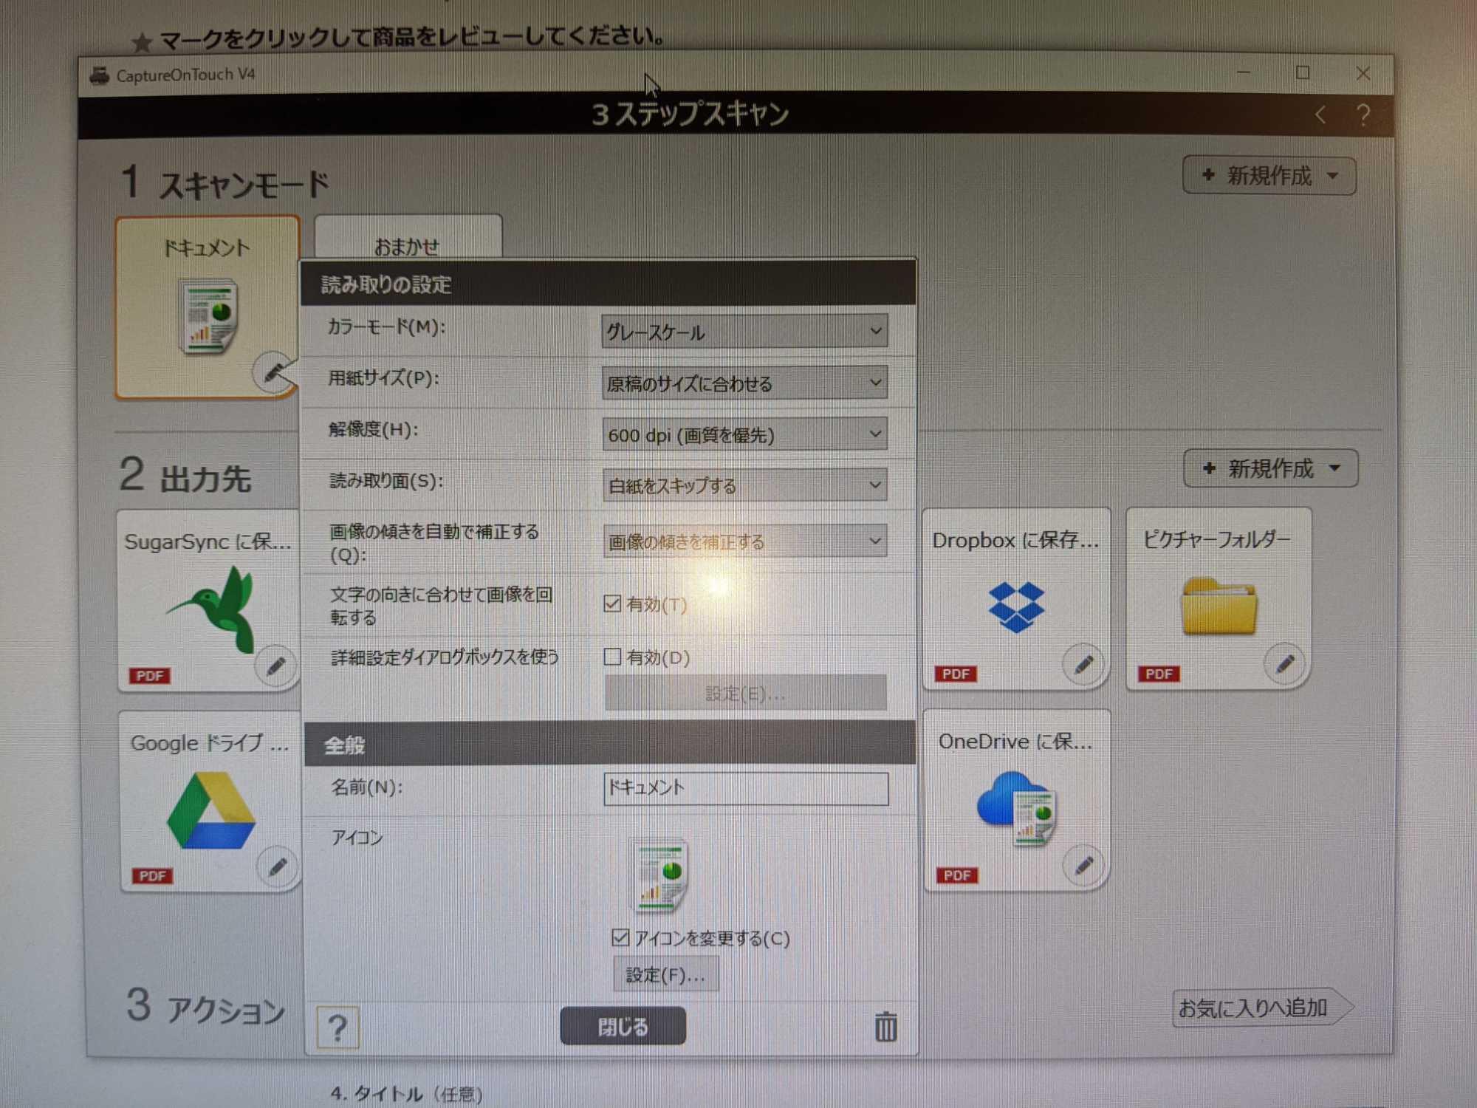Click PDF badge on Picture Folder card
Viewport: 1477px width, 1108px height.
[x=1159, y=674]
